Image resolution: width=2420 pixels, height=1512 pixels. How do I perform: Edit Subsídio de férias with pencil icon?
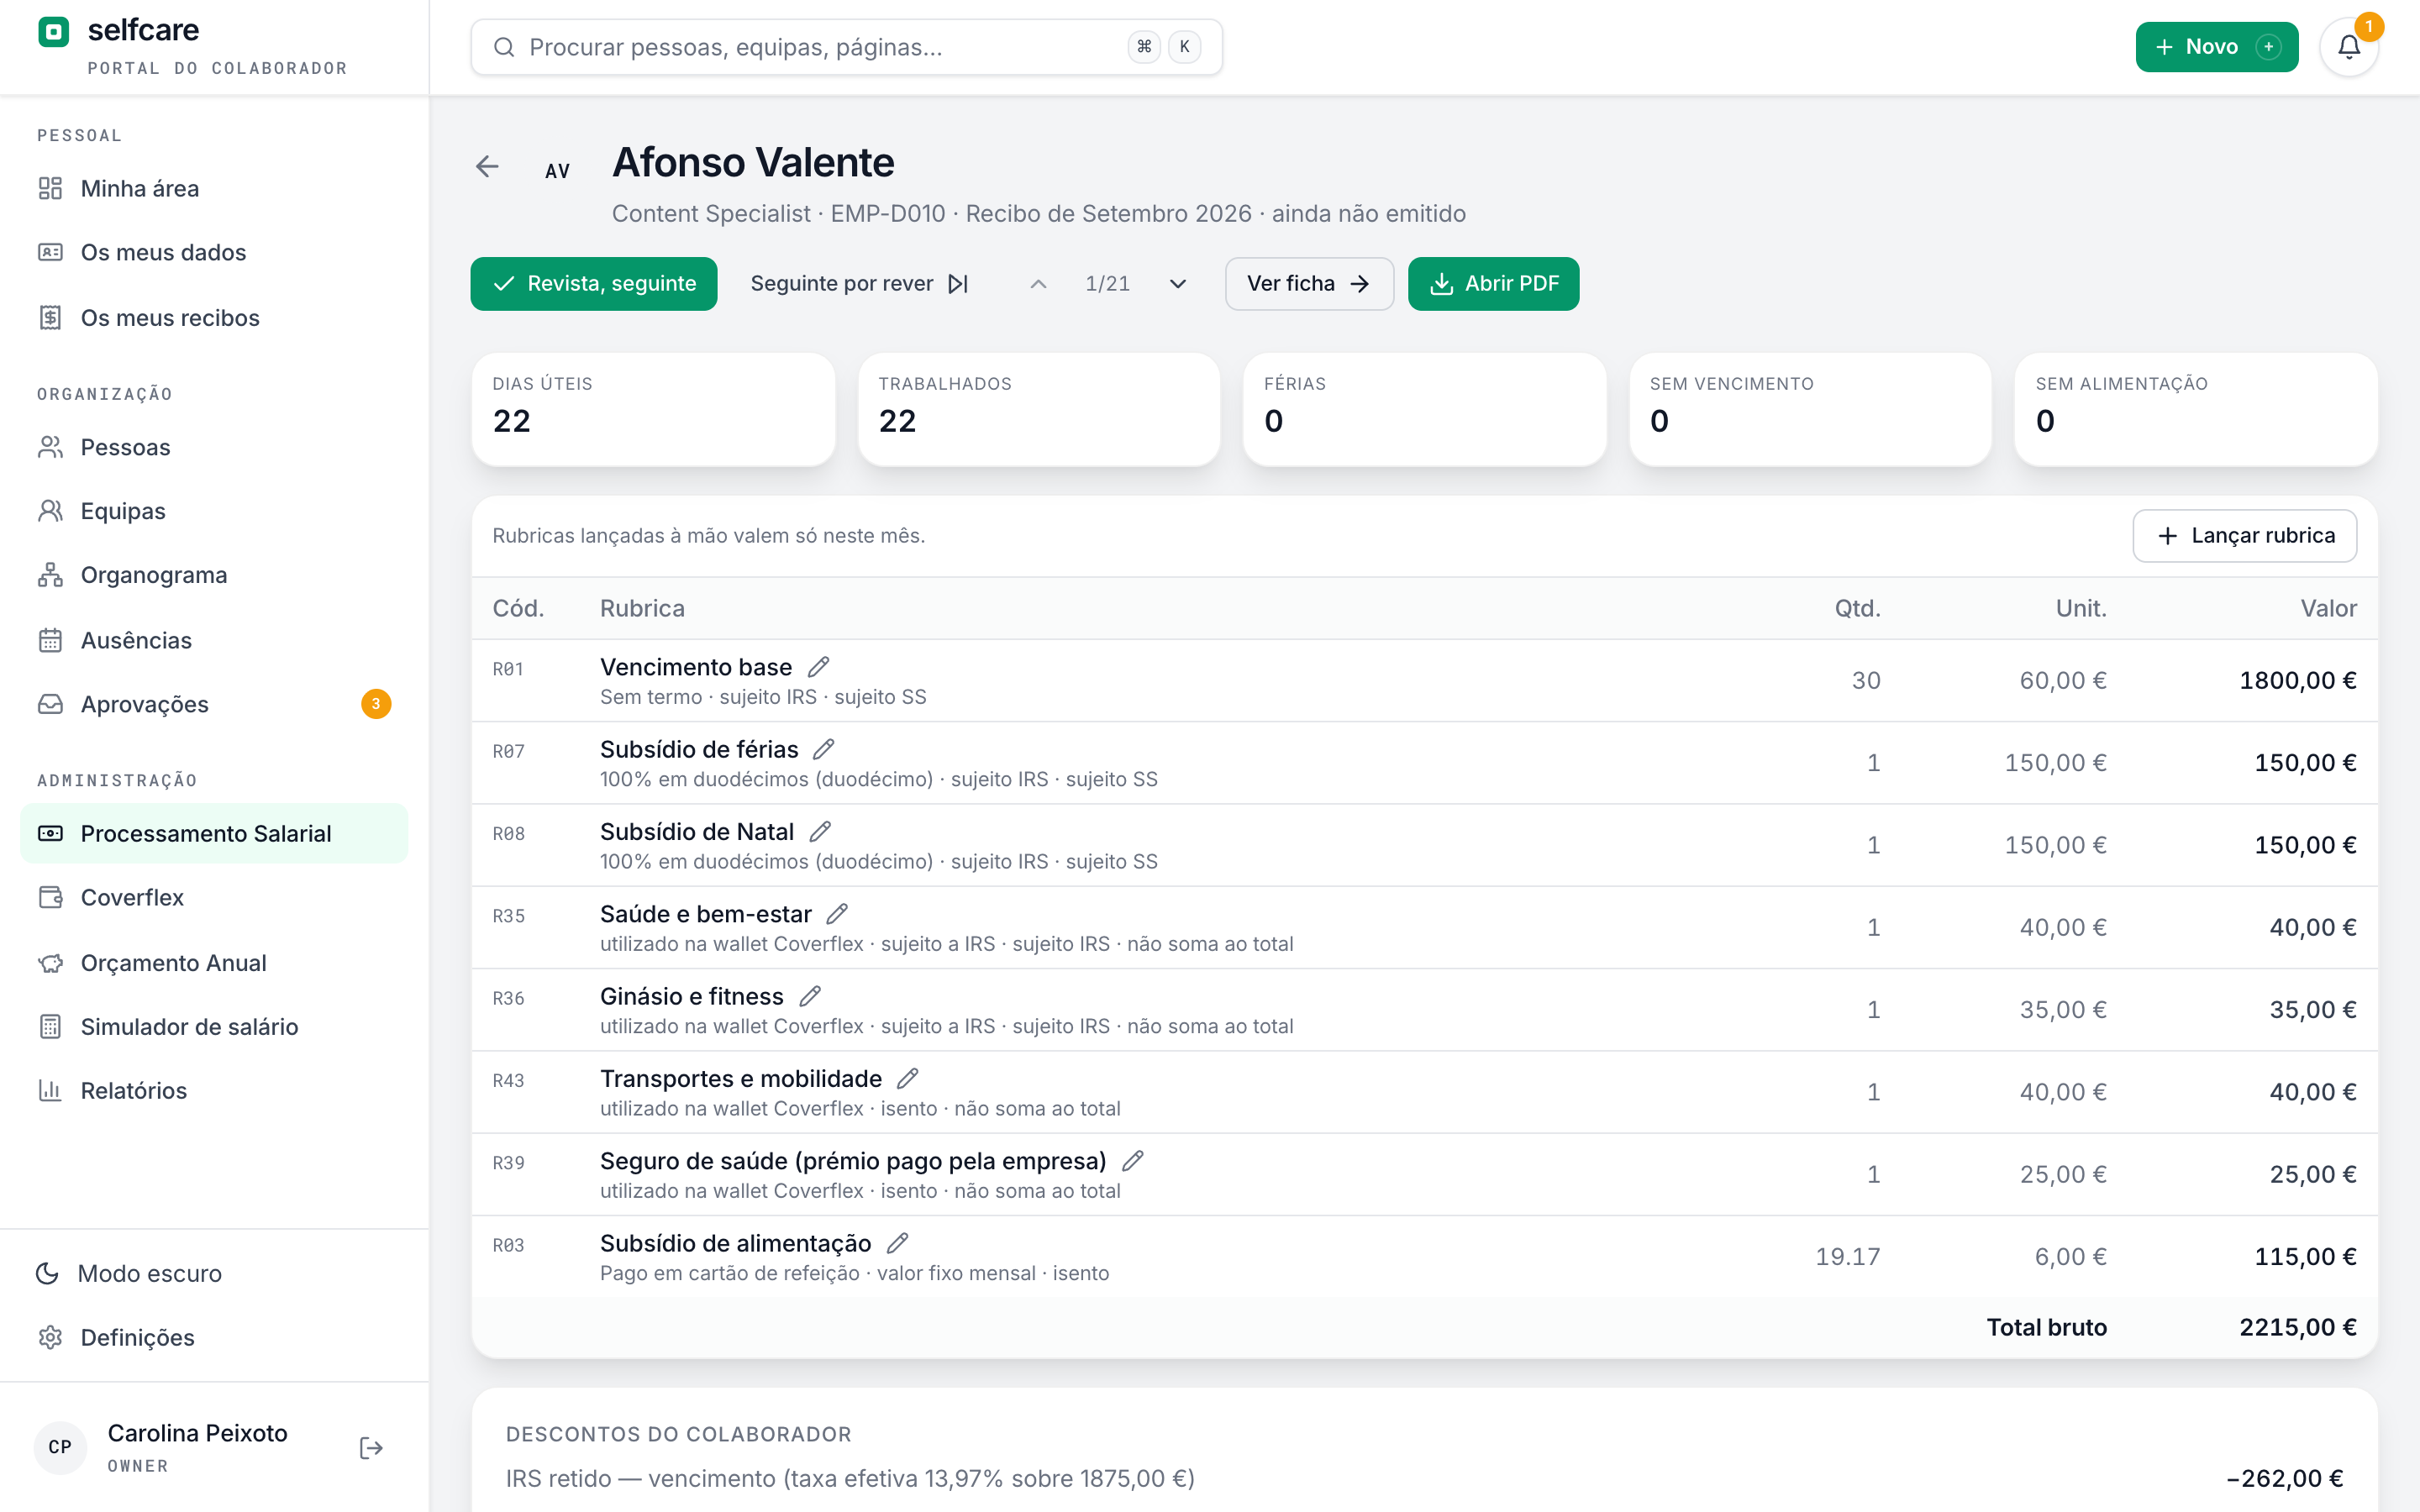tap(824, 749)
